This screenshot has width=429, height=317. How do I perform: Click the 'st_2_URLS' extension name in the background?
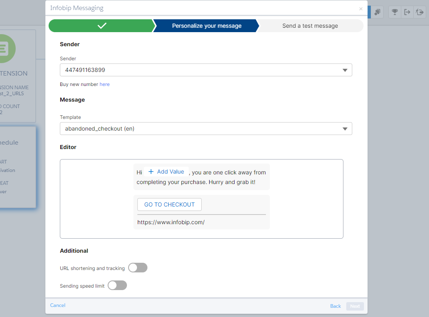[x=12, y=94]
